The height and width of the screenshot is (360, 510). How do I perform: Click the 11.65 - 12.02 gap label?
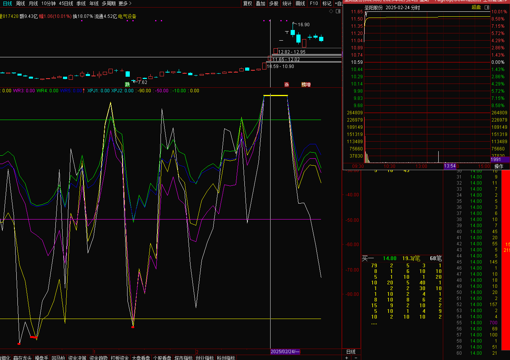pos(286,60)
